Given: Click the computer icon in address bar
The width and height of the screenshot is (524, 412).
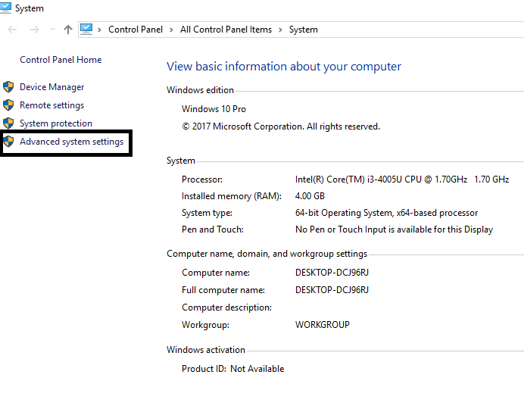Looking at the screenshot, I should tap(86, 30).
